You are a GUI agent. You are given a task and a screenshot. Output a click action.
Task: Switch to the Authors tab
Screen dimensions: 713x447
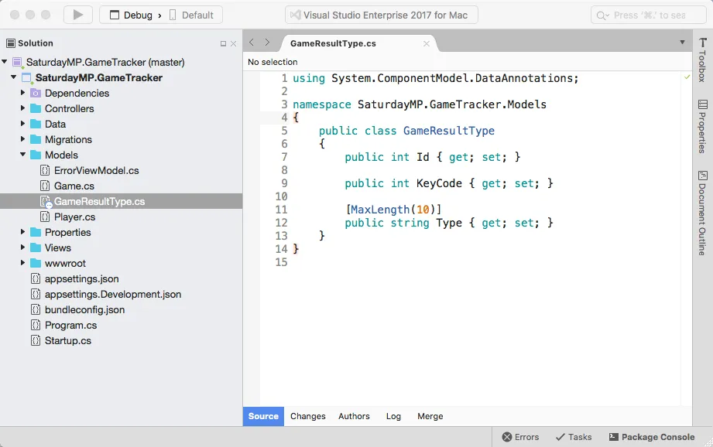(354, 416)
